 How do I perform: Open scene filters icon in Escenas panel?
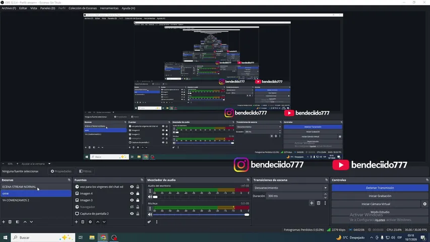(17, 222)
